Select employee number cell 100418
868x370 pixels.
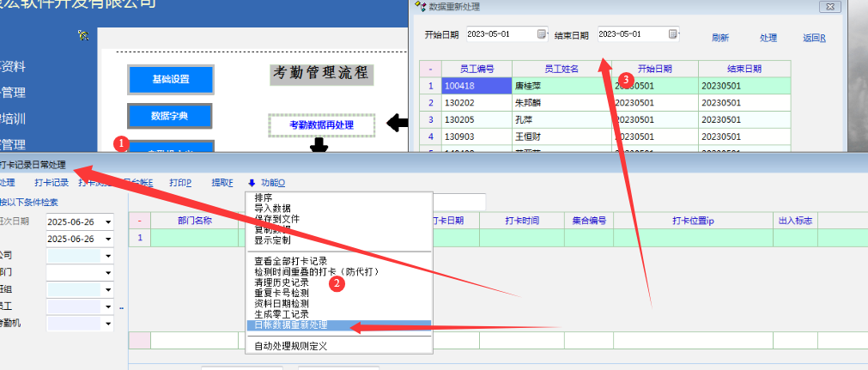pos(476,86)
